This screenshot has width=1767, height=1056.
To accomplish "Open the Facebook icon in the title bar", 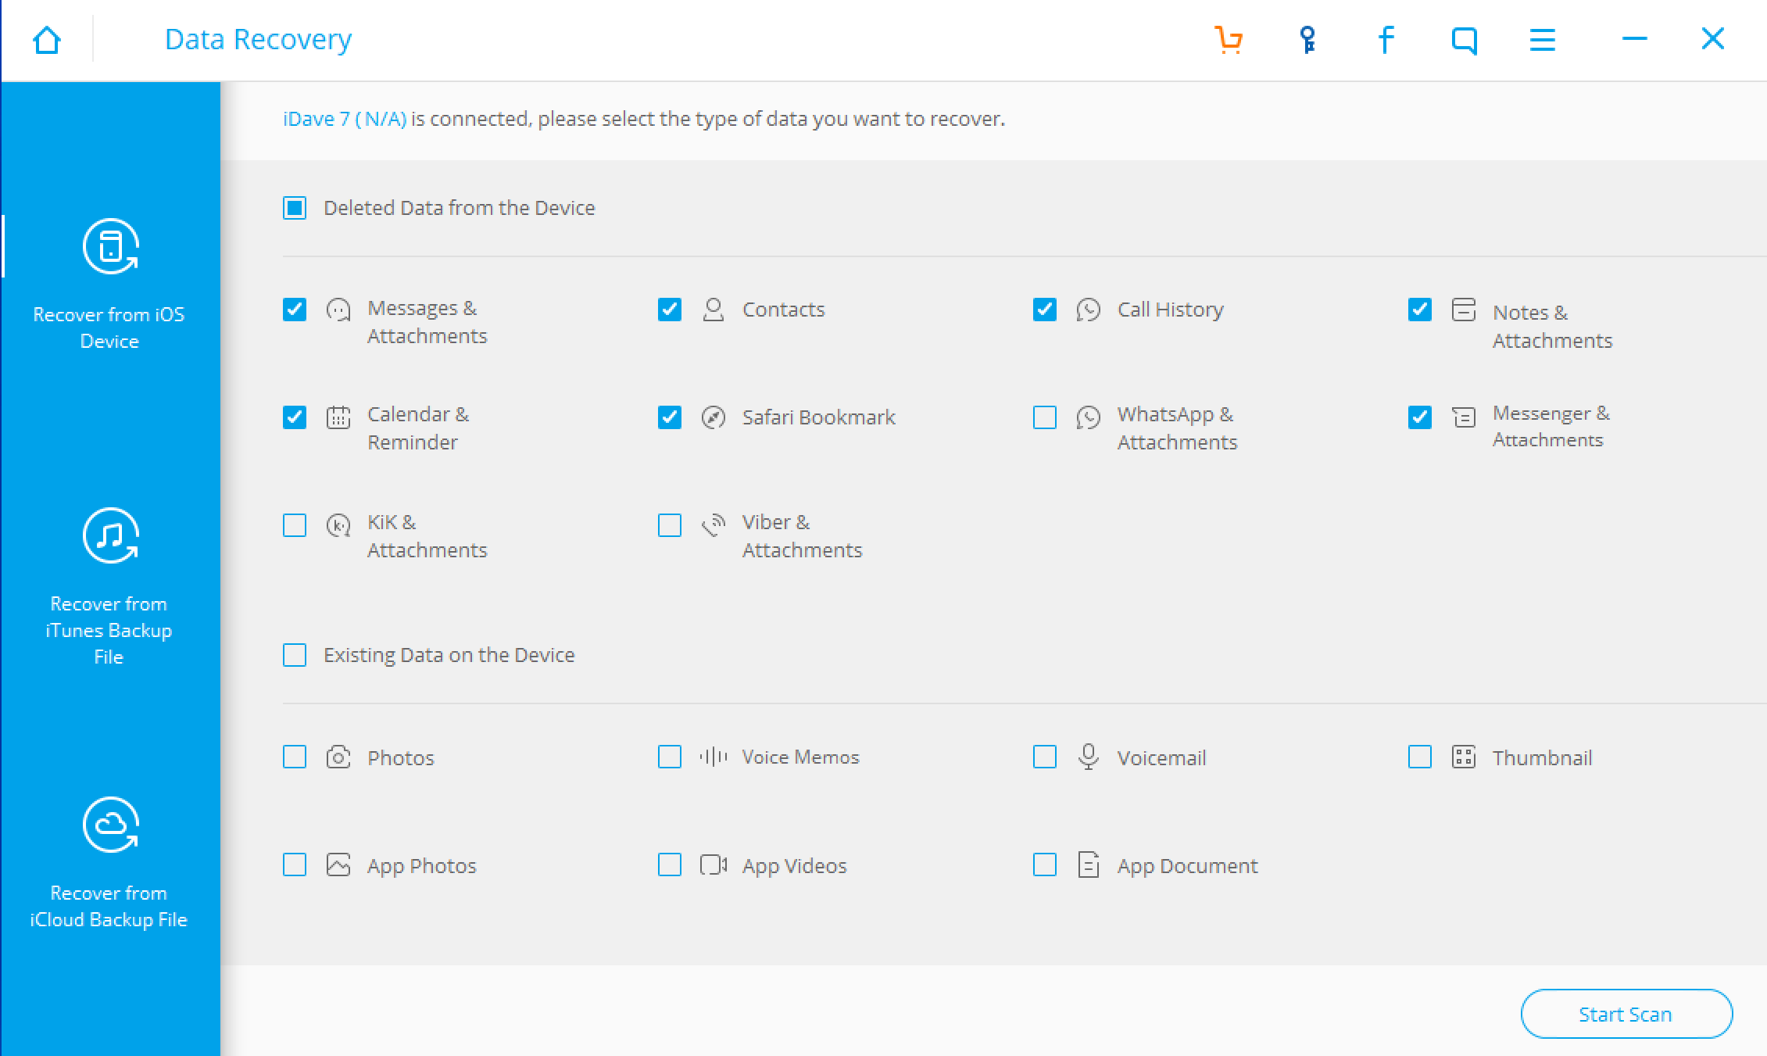I will 1386,39.
